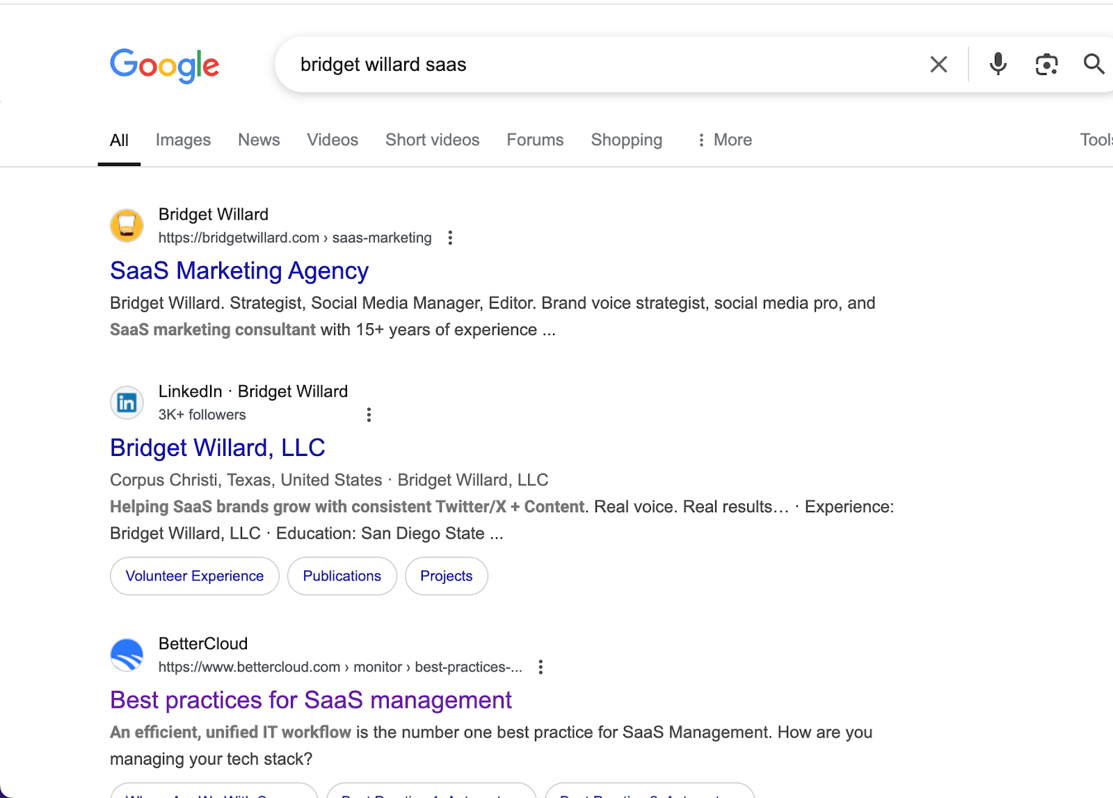Click 'Corpus Christi, Texas, United States' text
The height and width of the screenshot is (798, 1113).
click(246, 480)
